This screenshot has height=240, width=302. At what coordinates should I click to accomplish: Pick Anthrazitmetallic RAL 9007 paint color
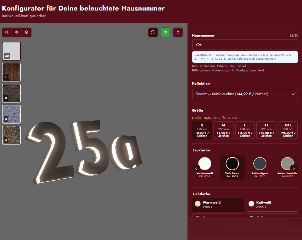[x=288, y=167]
